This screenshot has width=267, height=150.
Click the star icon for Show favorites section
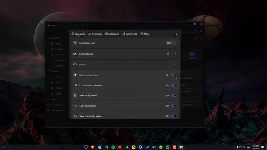click(x=75, y=75)
